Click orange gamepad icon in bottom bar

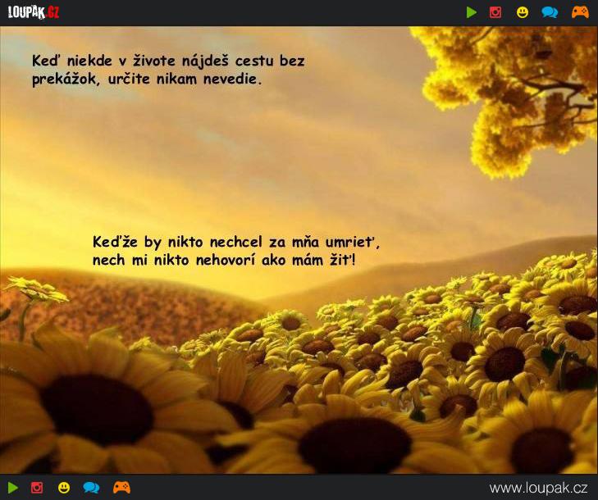(121, 488)
